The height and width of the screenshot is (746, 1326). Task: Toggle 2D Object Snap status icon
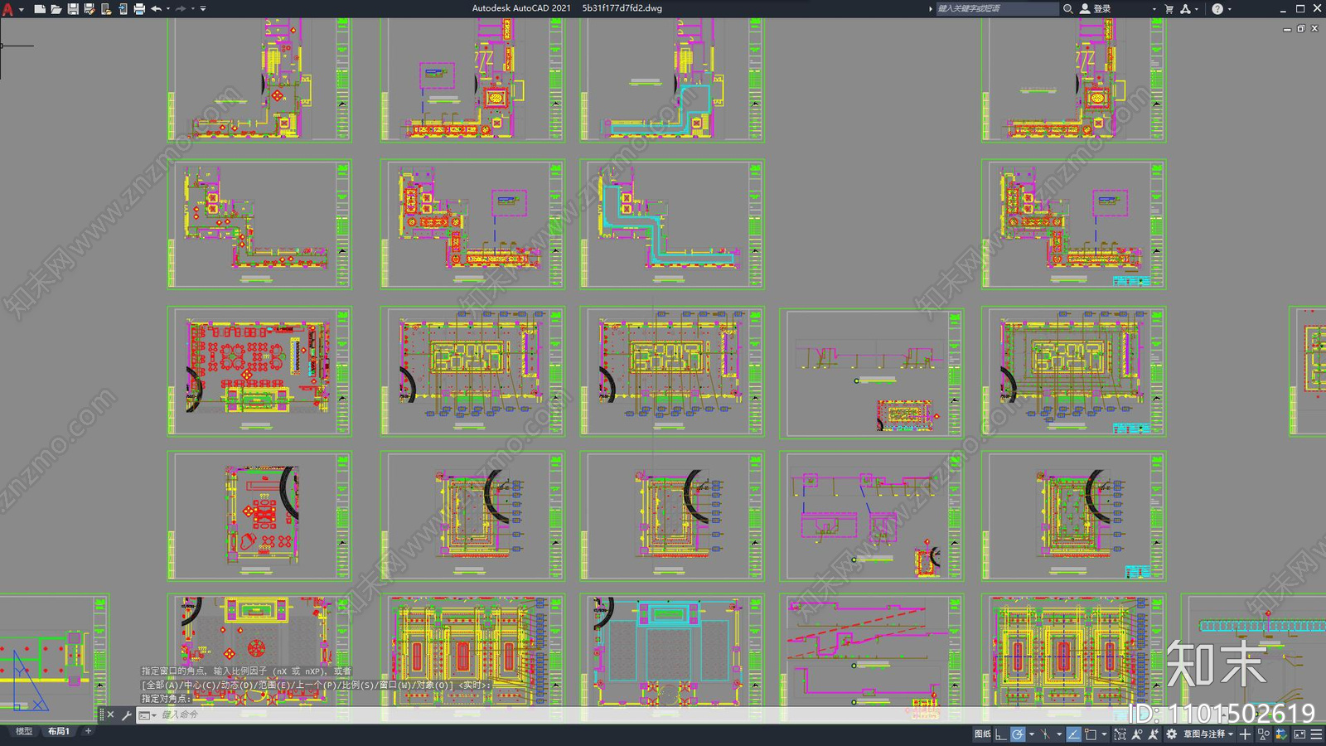click(x=1091, y=734)
